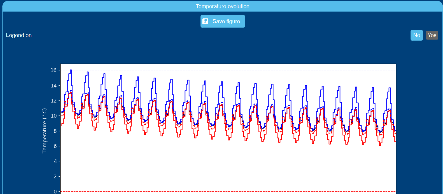Click the 'Legend on' label
Viewport: 443px width, 194px height.
coord(19,35)
